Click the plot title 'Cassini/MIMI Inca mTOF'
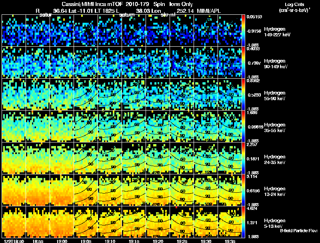This screenshot has height=243, width=320. click(92, 4)
